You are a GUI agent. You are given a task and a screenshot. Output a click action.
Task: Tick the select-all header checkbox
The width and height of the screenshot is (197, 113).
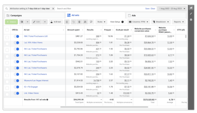point(7,30)
